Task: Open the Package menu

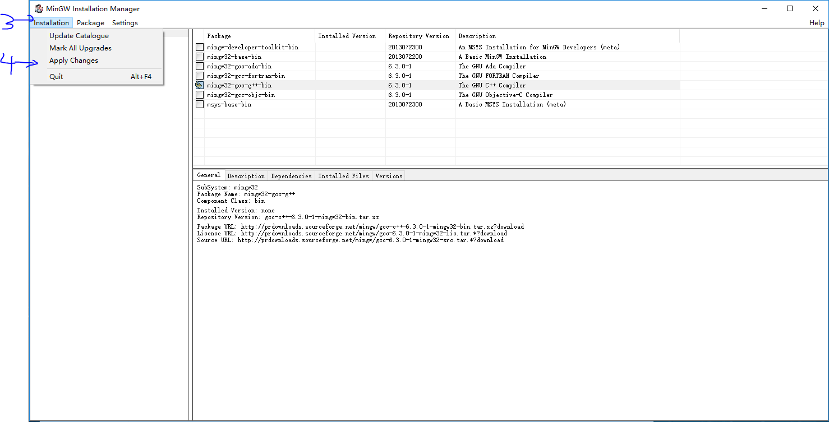Action: 90,23
